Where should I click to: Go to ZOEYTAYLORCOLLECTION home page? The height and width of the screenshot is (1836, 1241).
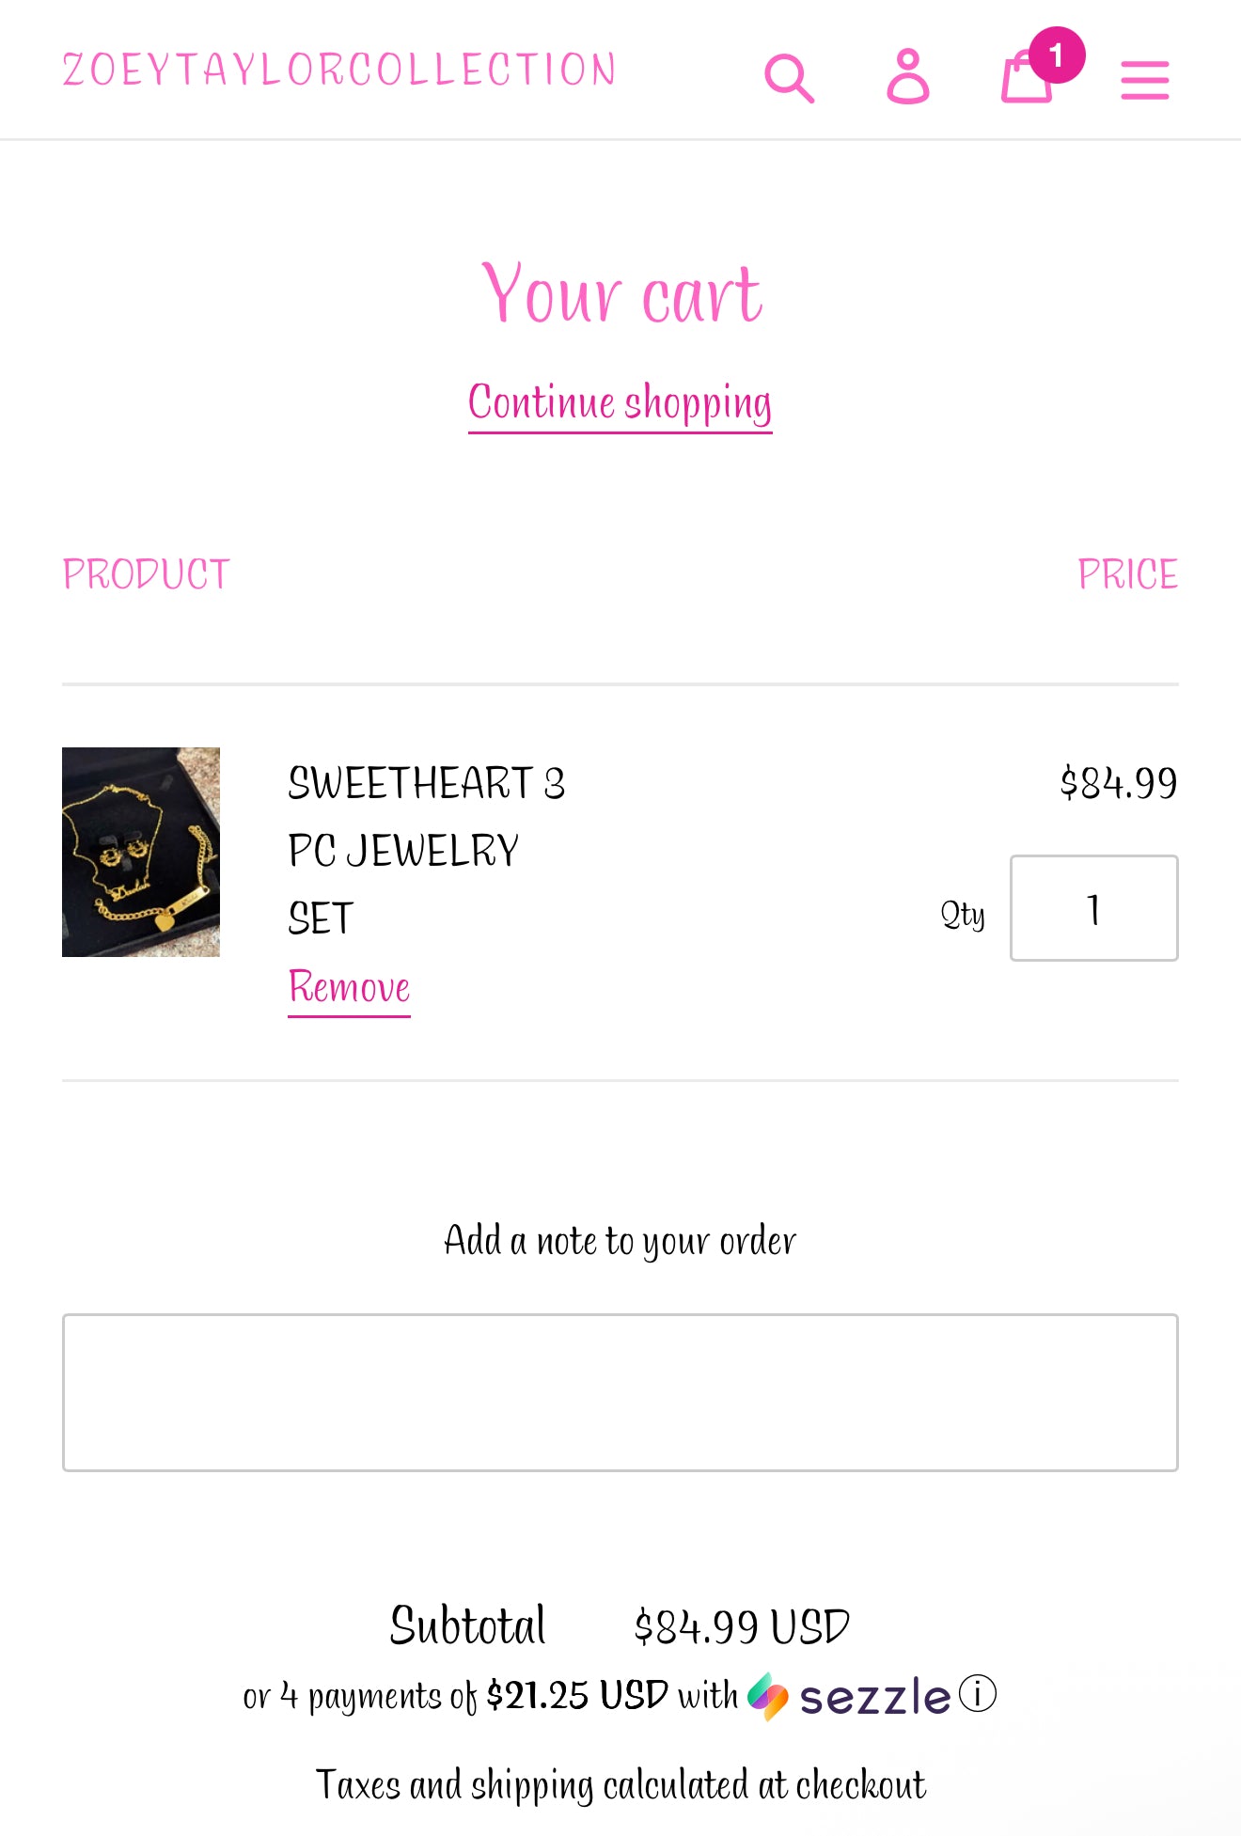(338, 70)
